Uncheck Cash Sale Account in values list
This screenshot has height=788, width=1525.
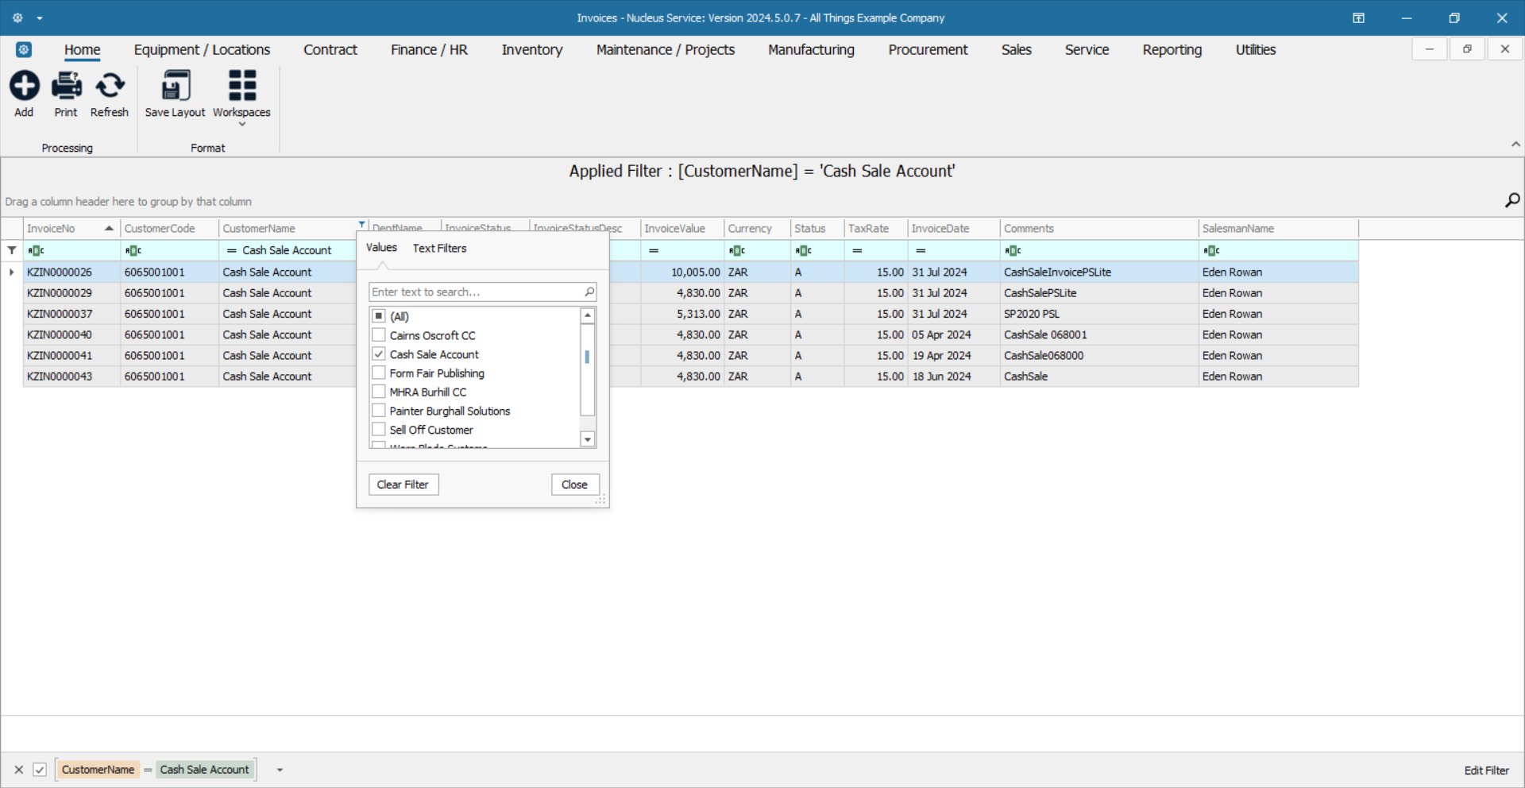point(380,354)
